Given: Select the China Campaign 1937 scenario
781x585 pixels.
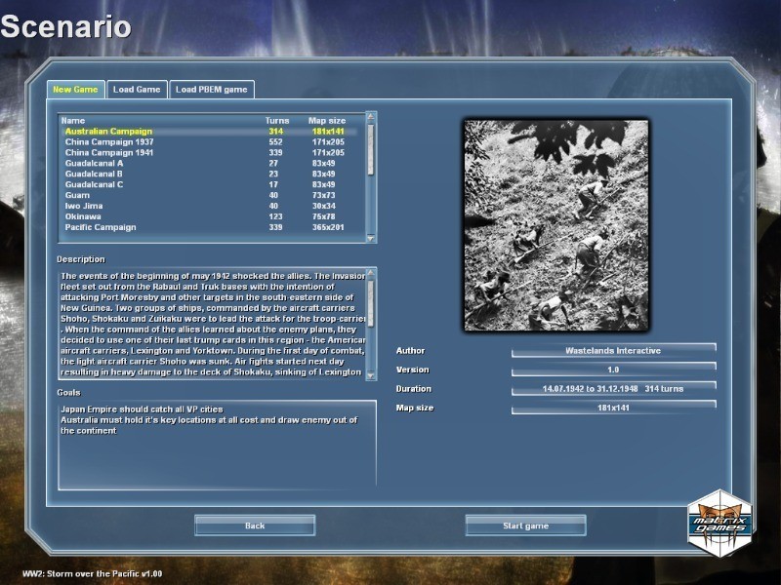Looking at the screenshot, I should click(x=109, y=142).
